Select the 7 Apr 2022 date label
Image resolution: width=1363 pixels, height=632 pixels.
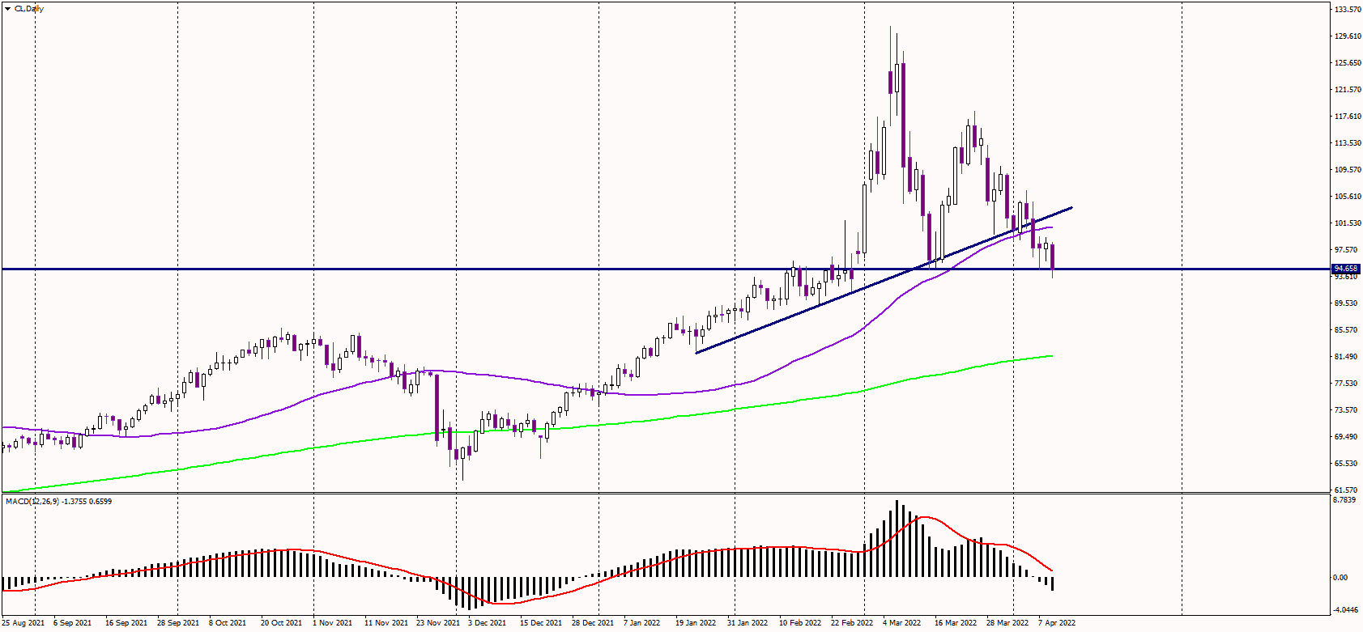point(1057,623)
